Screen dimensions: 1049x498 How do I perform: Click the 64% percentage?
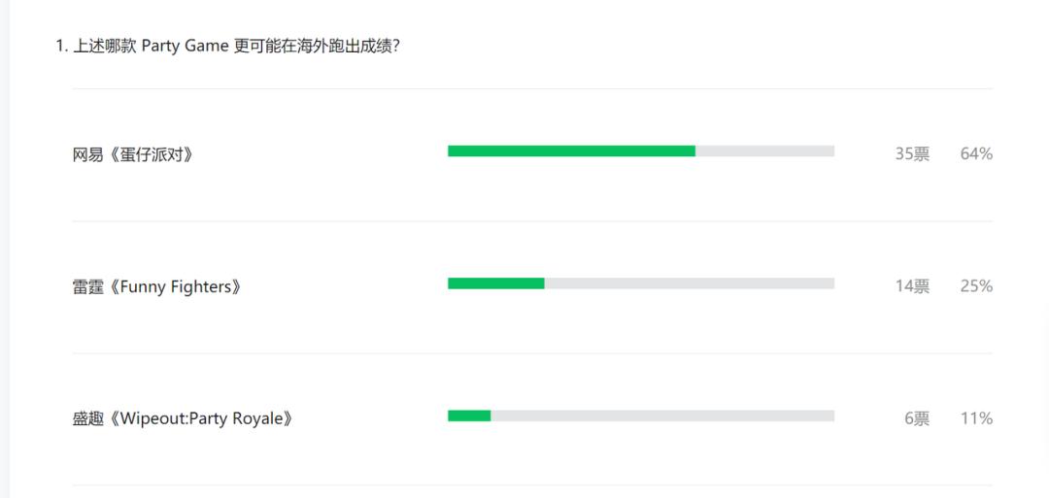click(x=976, y=154)
